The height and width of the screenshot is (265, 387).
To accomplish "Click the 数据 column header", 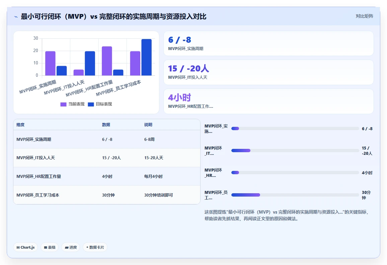I will [x=106, y=125].
